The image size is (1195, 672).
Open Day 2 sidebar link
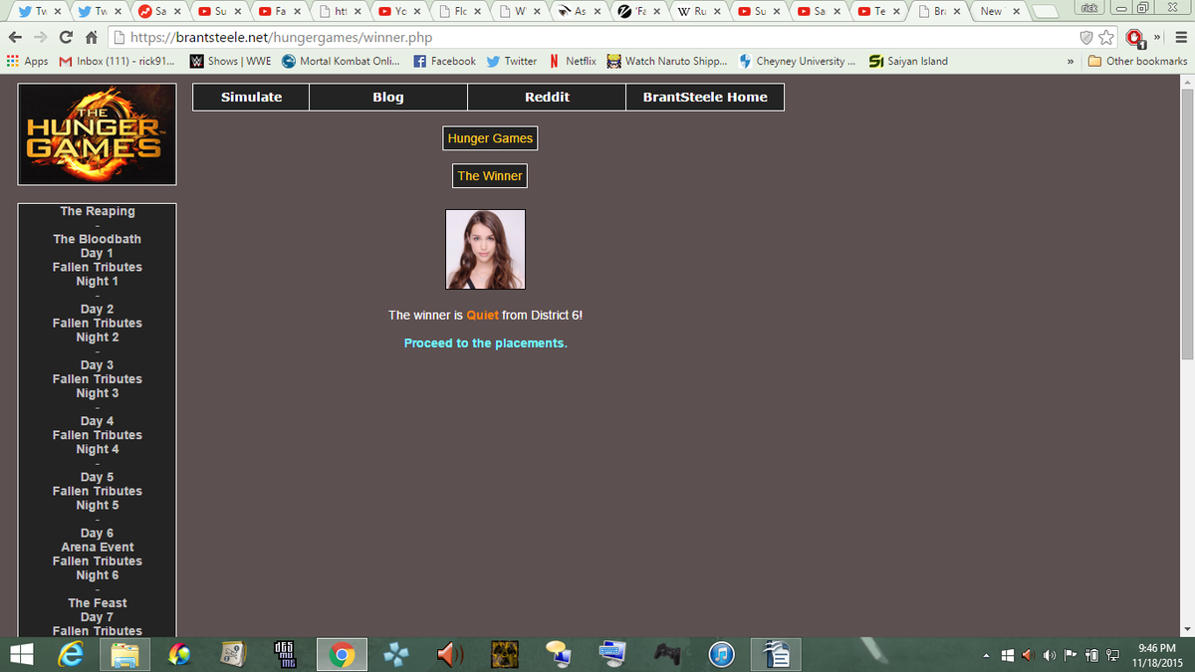coord(98,309)
